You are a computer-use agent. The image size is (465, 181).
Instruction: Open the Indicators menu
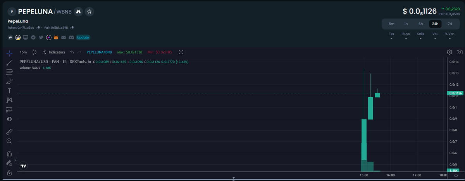53,52
